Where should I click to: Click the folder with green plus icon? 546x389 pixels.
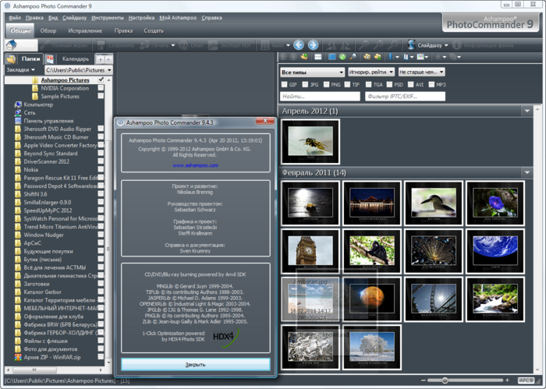click(x=378, y=57)
